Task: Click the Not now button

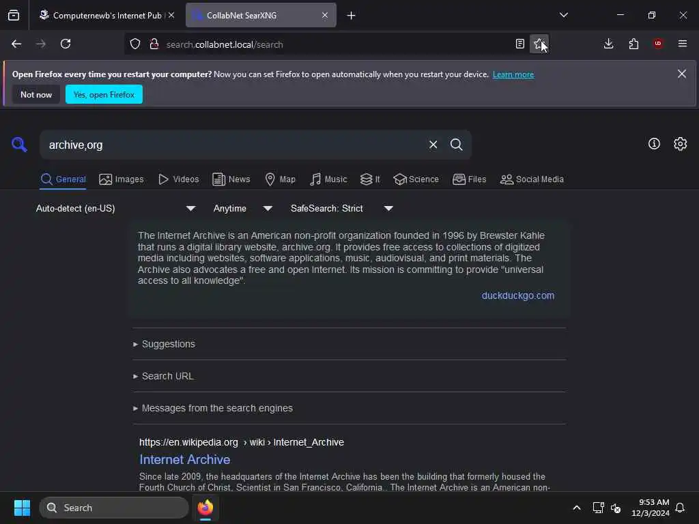Action: tap(36, 94)
